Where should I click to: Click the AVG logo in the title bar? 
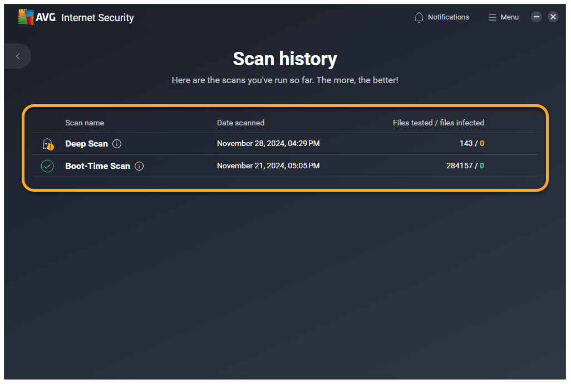(36, 17)
